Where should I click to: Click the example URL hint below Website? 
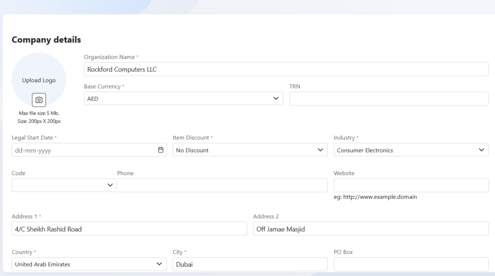click(x=375, y=197)
